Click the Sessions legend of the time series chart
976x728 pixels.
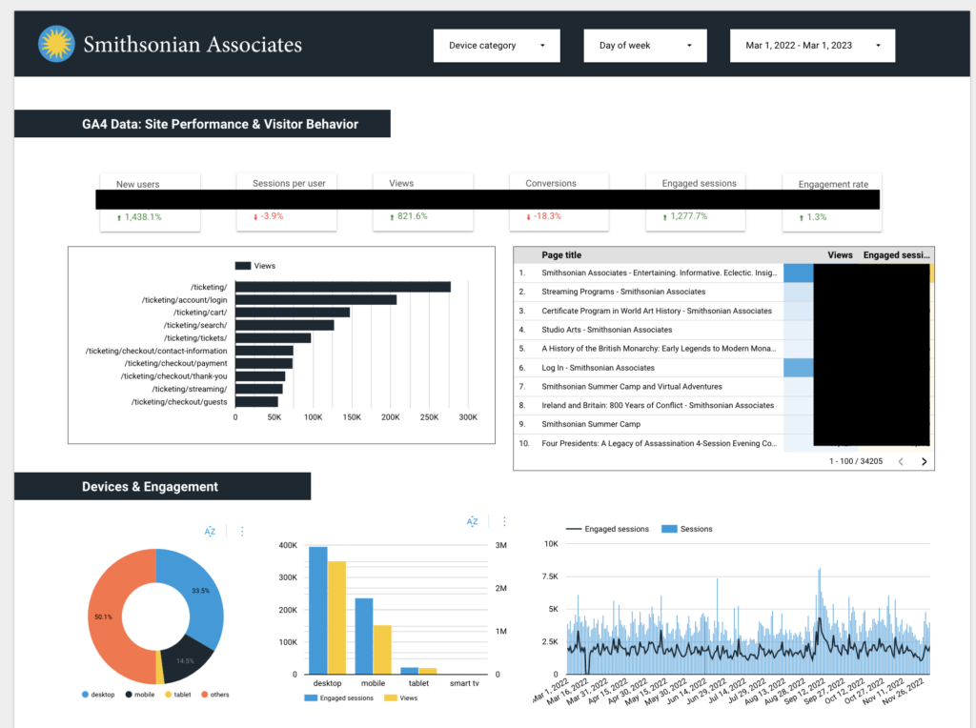(x=686, y=529)
